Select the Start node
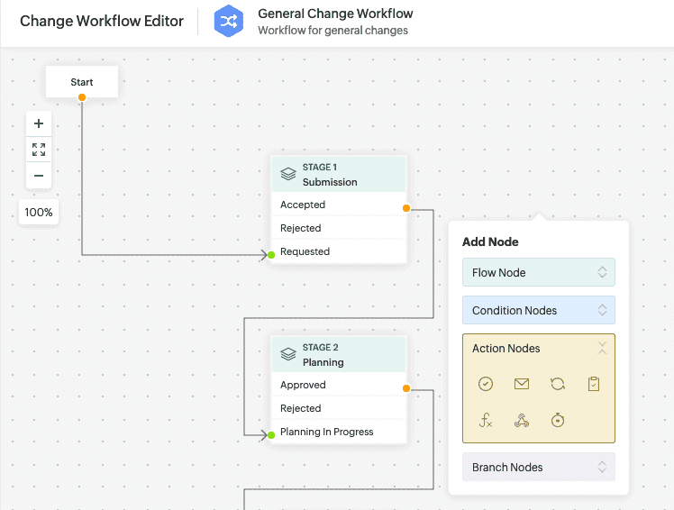The width and height of the screenshot is (674, 510). pos(82,82)
